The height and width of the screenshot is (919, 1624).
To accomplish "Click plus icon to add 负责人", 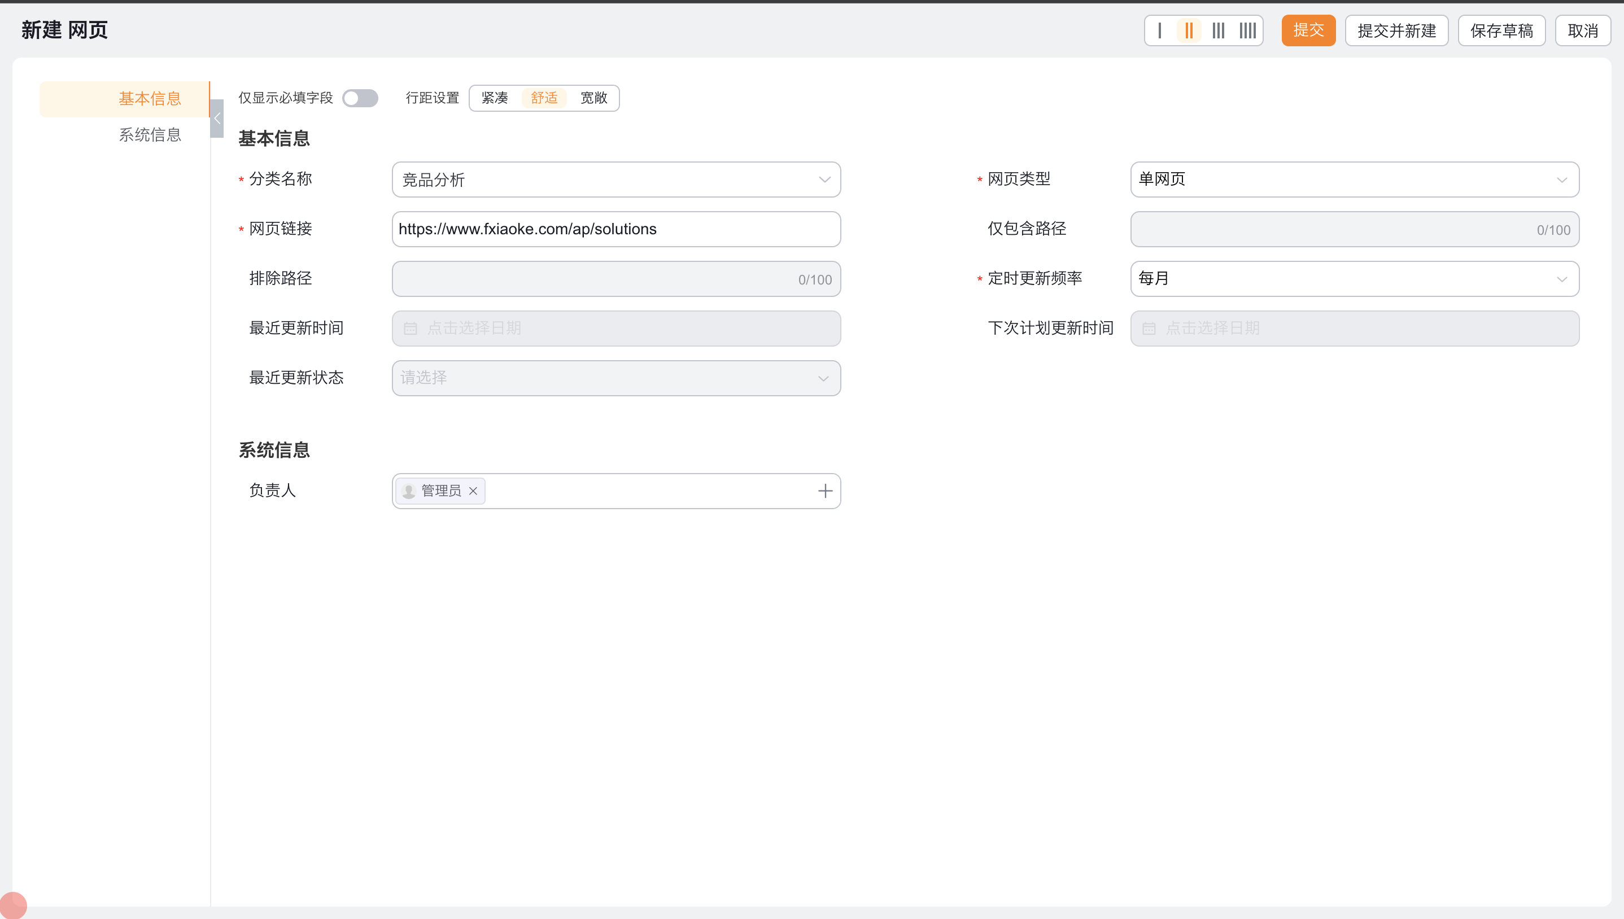I will [825, 491].
